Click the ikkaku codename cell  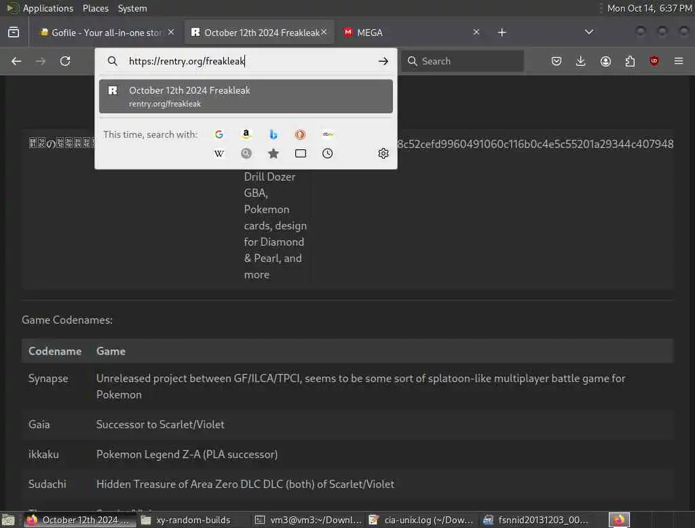click(x=43, y=455)
